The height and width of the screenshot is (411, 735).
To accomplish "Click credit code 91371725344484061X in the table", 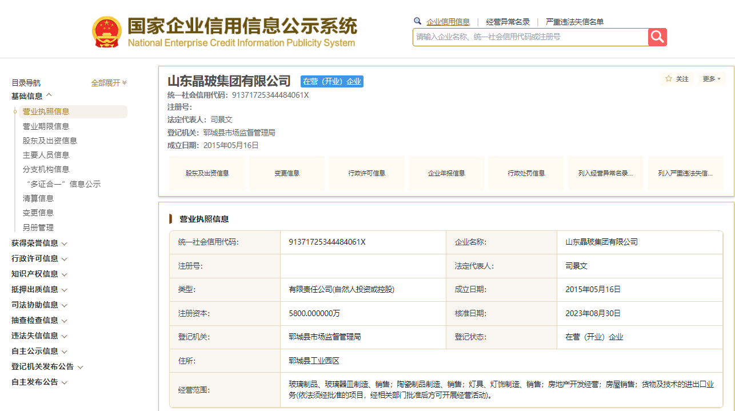I will coord(327,242).
